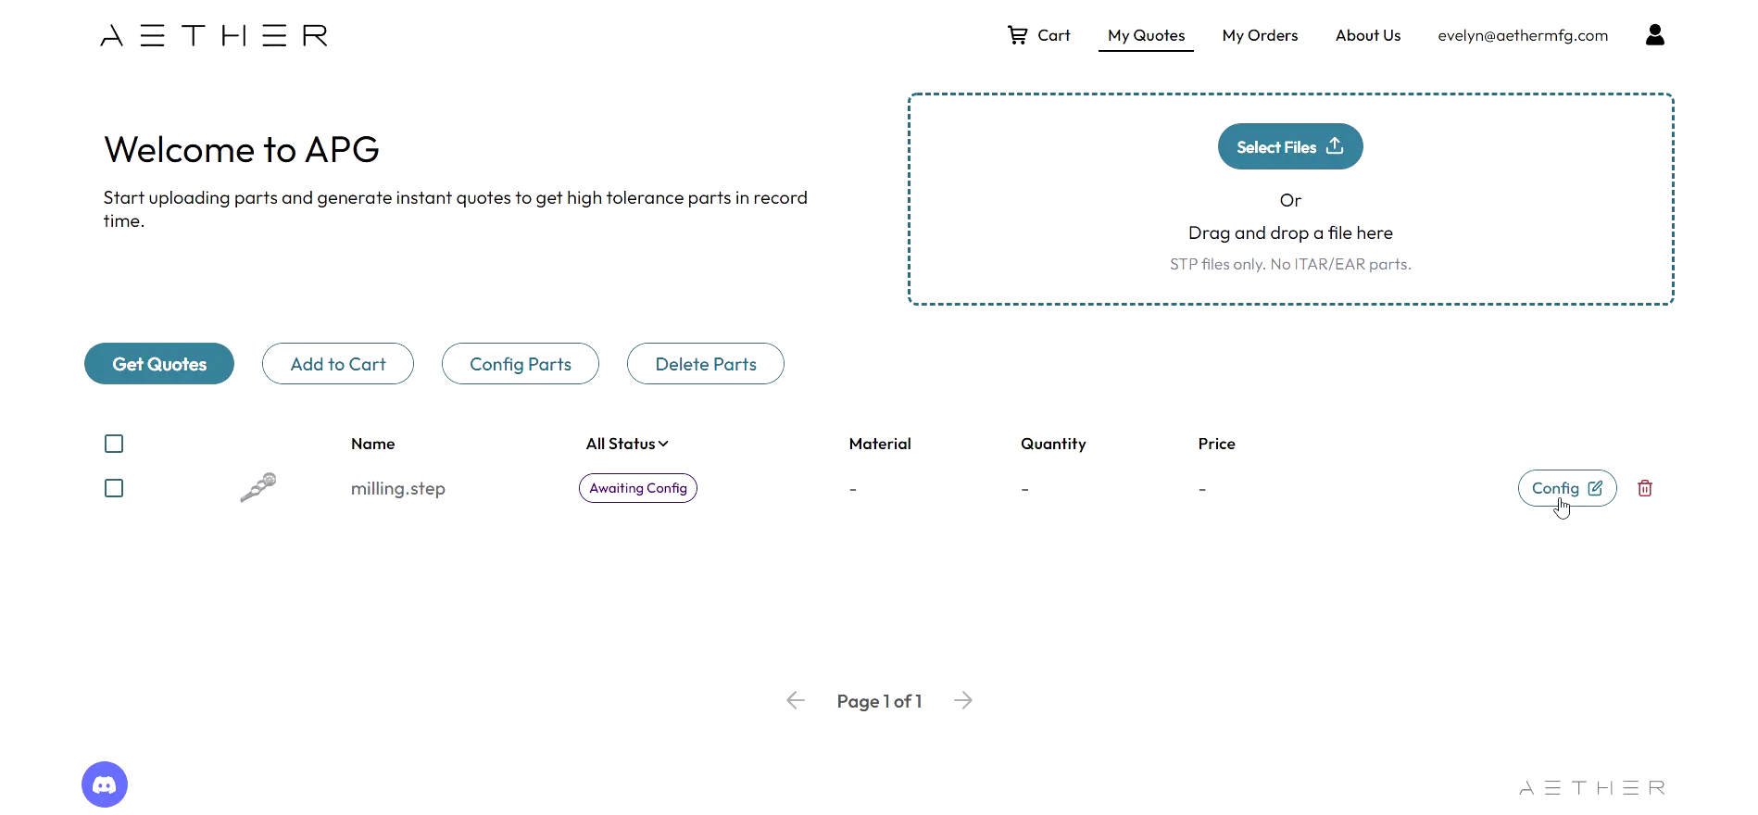1758x815 pixels.
Task: Toggle the select-all parts checkbox
Action: [x=114, y=444]
